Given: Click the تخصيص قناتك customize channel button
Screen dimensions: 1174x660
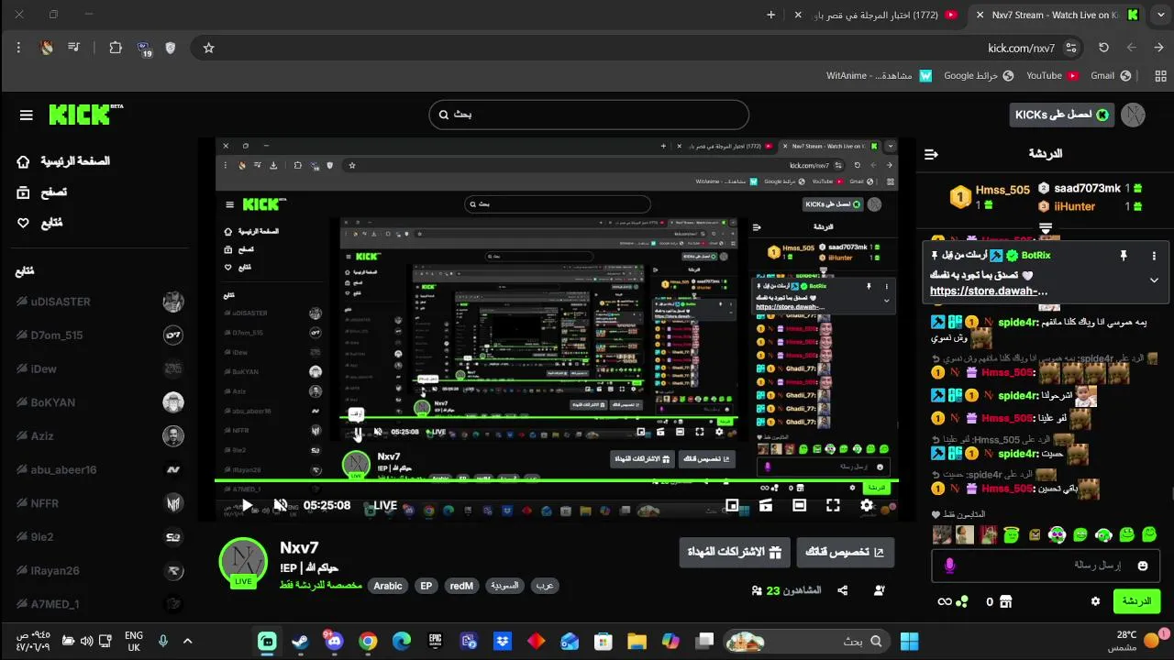Looking at the screenshot, I should click(845, 553).
